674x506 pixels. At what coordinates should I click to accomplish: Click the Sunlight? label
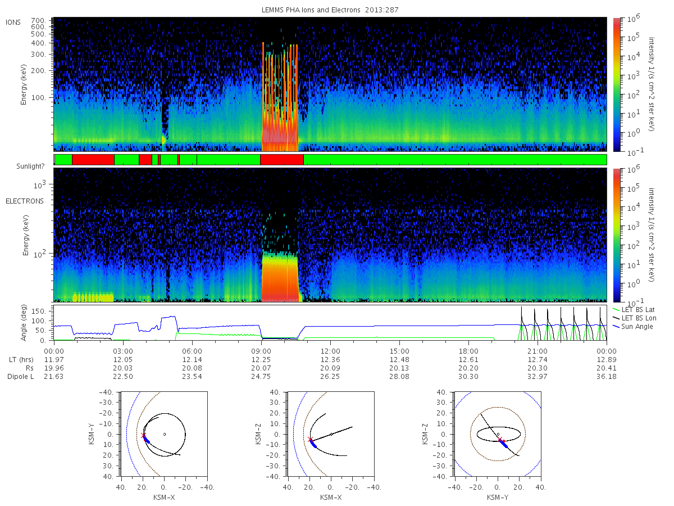tap(25, 166)
